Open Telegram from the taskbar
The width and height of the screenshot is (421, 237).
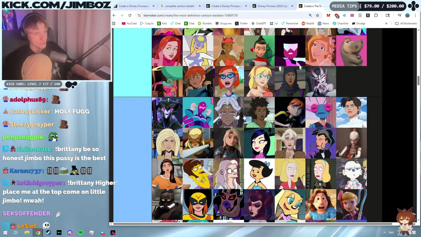102,233
